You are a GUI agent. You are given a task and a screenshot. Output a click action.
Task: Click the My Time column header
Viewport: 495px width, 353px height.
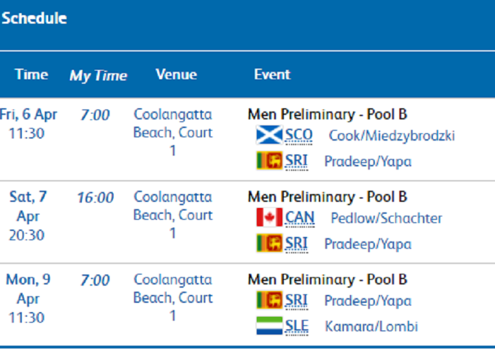(x=98, y=75)
